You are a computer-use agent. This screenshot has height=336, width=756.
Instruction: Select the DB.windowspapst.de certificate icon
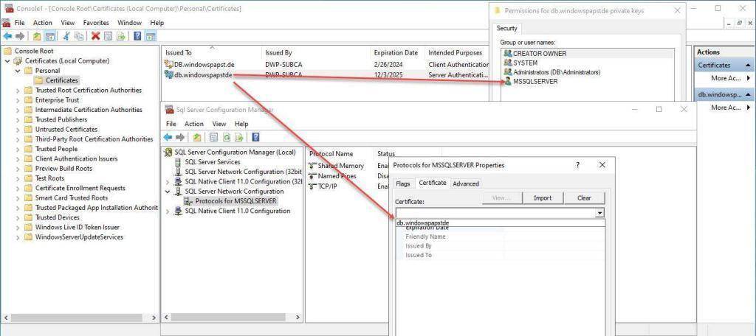pos(169,64)
